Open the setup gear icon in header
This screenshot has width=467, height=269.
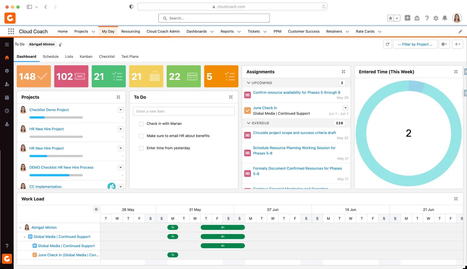436,18
